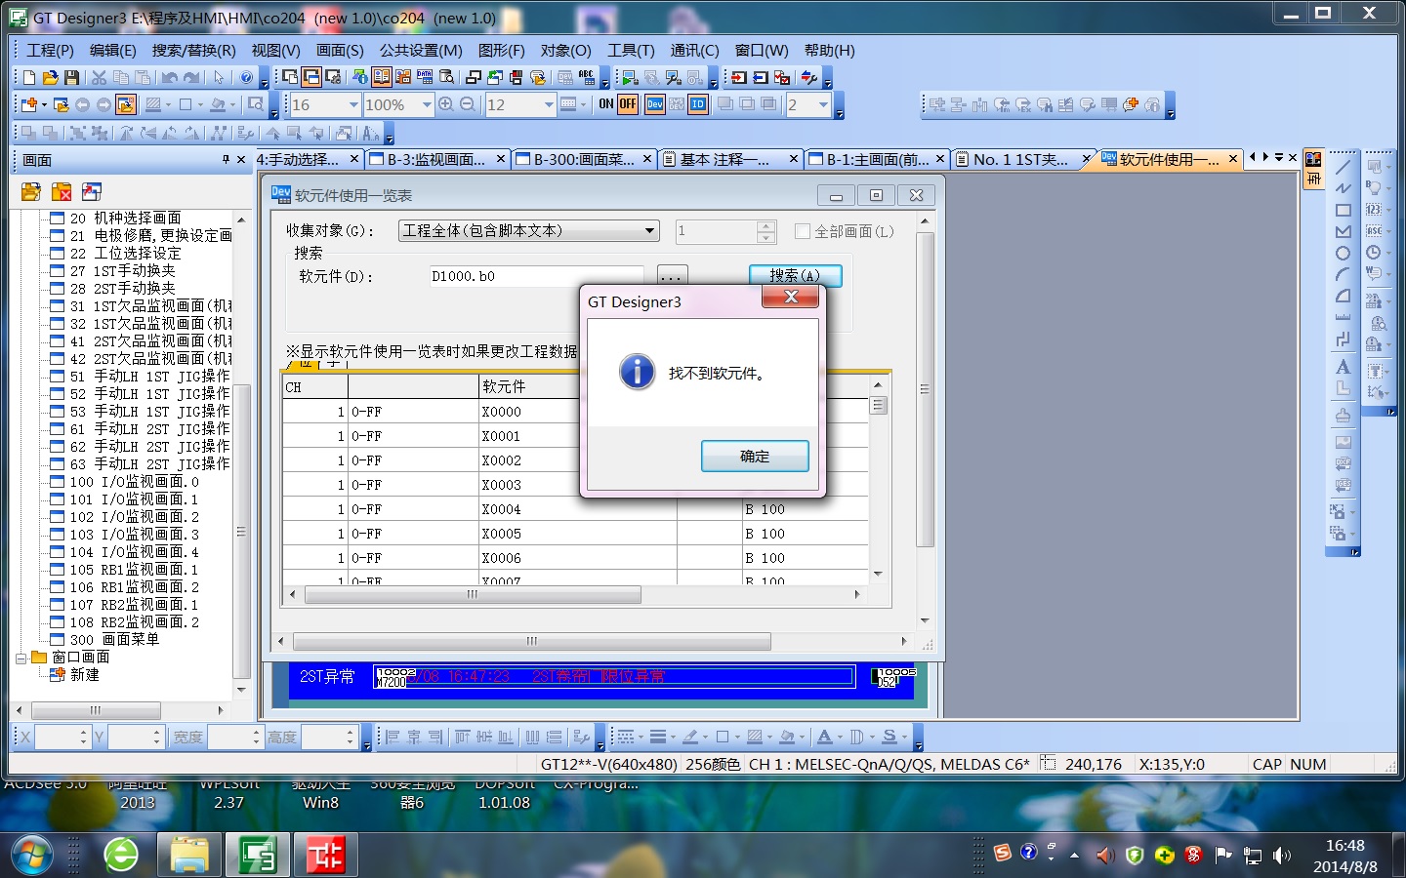Select the Text tool with letter A
The width and height of the screenshot is (1406, 878).
click(x=1343, y=367)
